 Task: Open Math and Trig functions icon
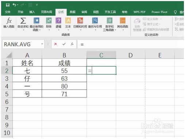(x=109, y=20)
